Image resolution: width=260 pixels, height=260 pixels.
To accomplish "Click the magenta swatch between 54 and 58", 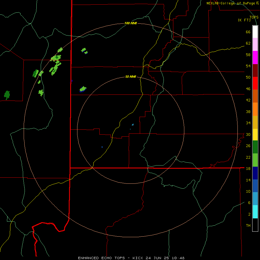I will click(x=255, y=57).
